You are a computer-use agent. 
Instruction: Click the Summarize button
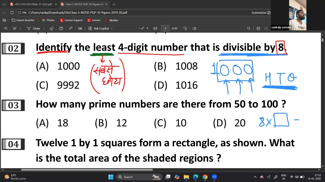(261, 13)
